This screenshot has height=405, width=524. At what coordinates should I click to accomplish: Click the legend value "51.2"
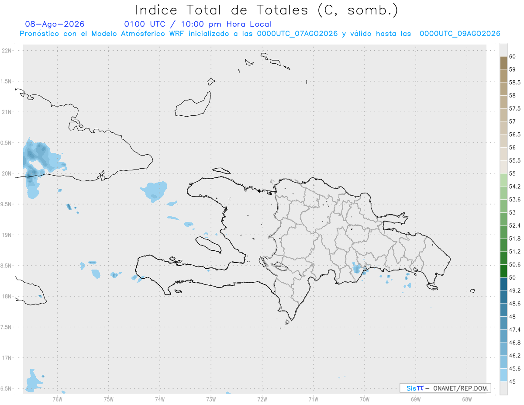(515, 252)
